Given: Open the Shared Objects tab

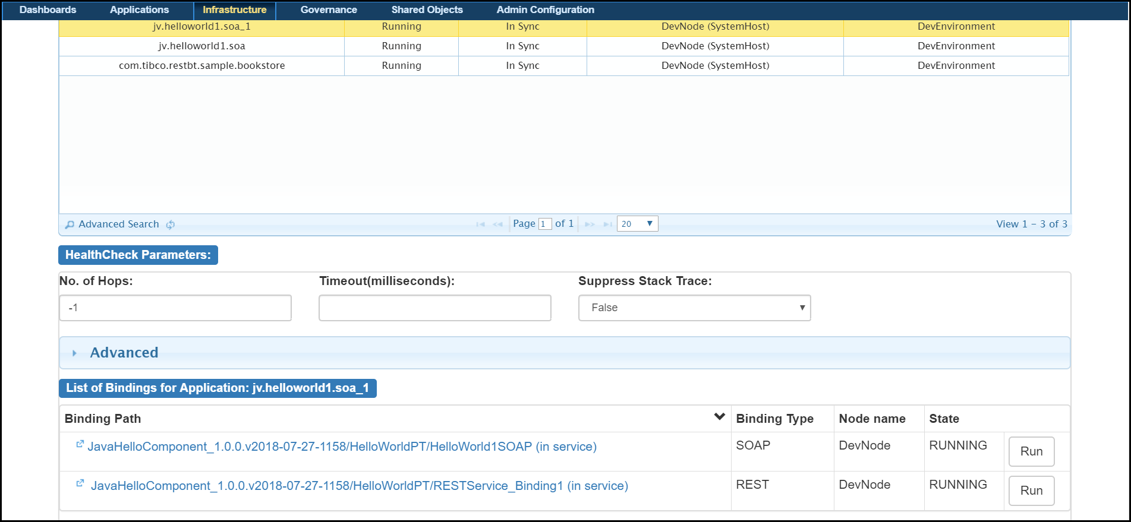Looking at the screenshot, I should [x=427, y=10].
